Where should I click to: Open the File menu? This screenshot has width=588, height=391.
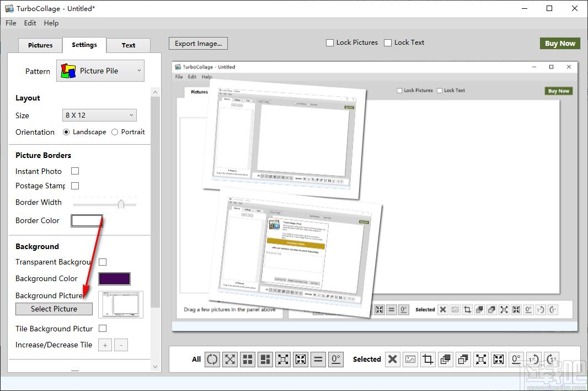pos(11,23)
